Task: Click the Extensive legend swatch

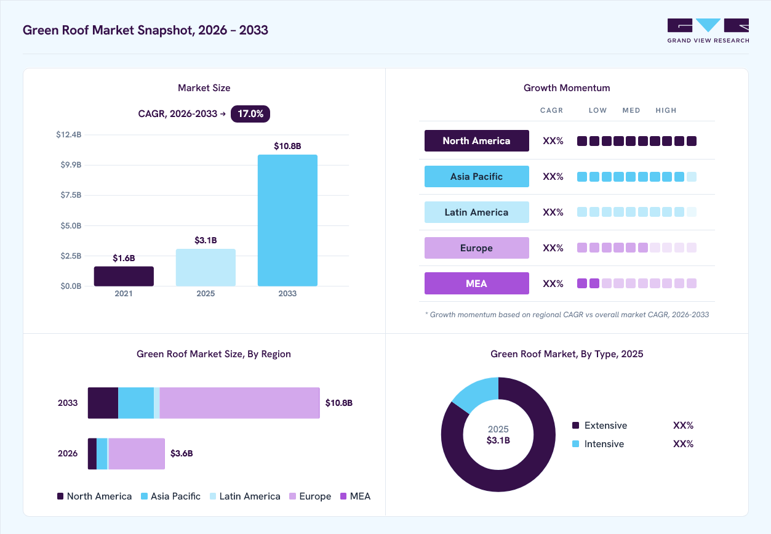Action: pyautogui.click(x=576, y=426)
